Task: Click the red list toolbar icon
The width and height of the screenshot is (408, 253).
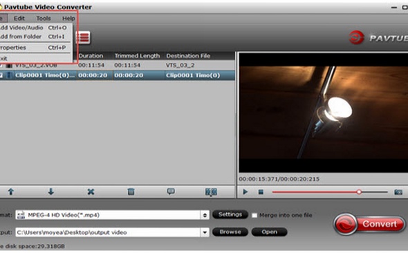Action: point(84,38)
